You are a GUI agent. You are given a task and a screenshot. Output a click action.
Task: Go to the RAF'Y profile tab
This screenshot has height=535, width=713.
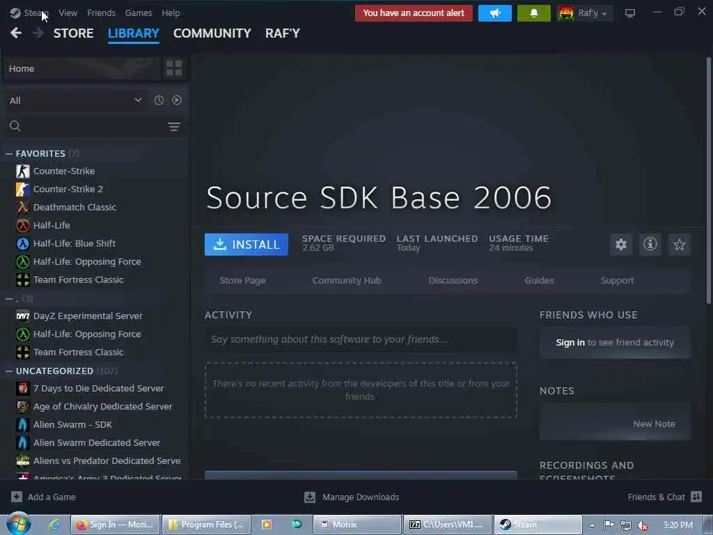(x=283, y=33)
